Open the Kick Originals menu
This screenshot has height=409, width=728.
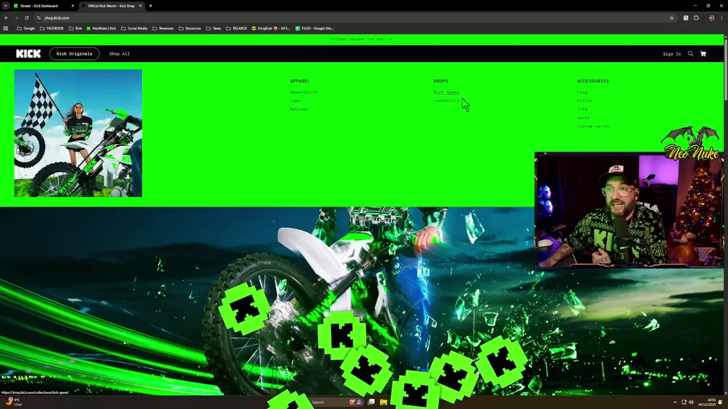75,53
